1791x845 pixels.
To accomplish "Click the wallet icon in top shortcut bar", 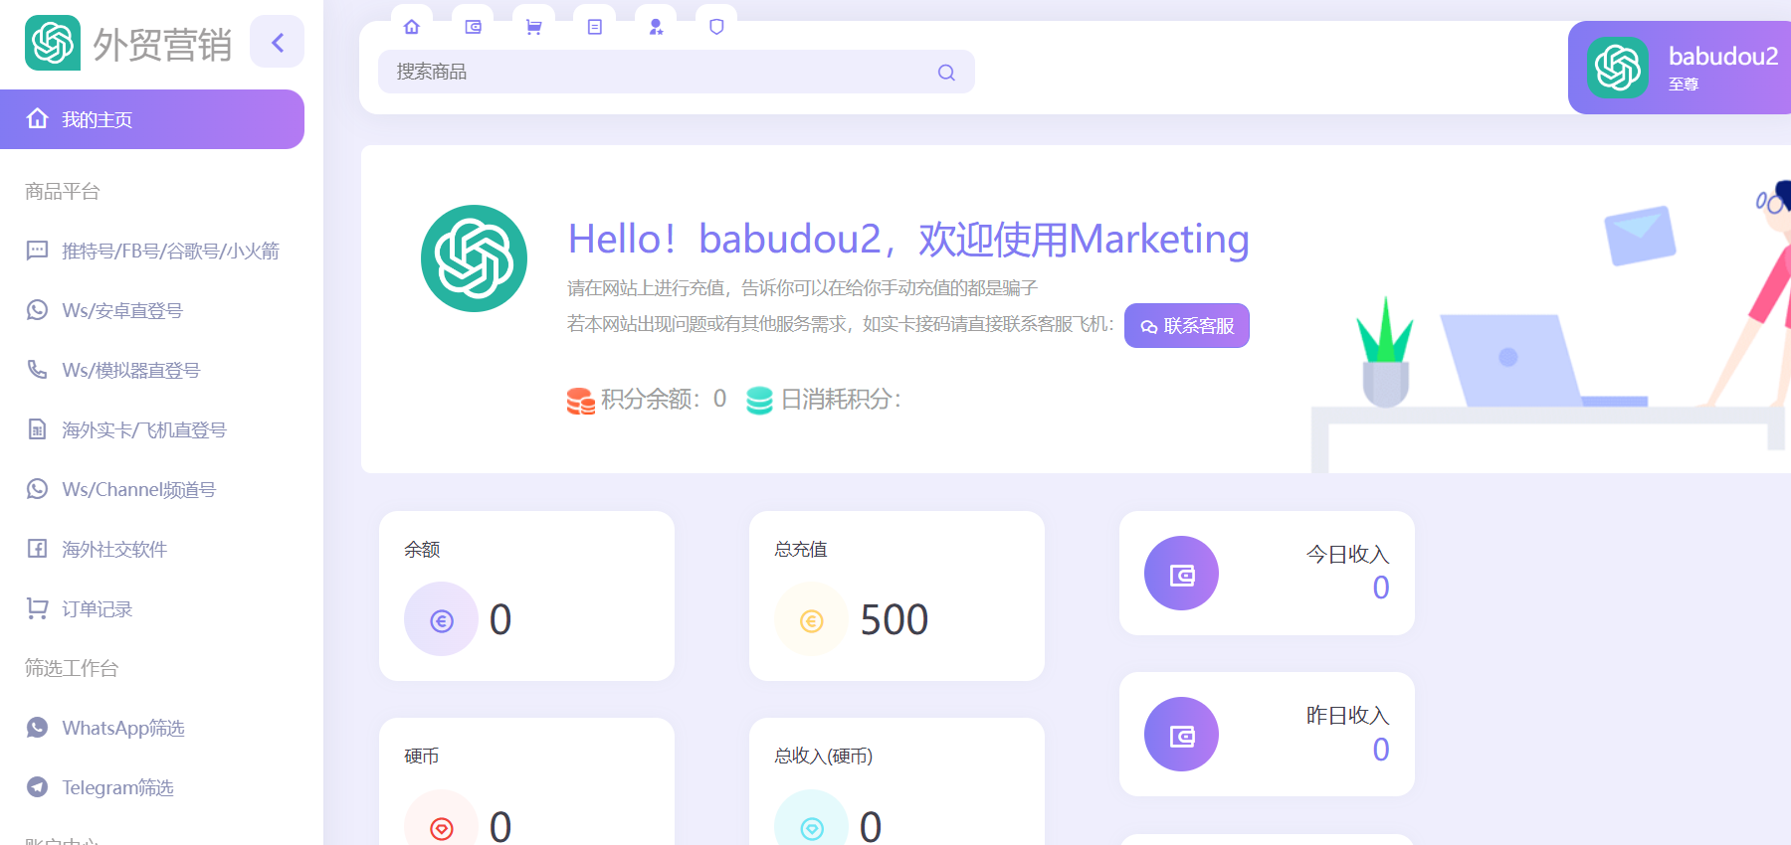I will (474, 27).
